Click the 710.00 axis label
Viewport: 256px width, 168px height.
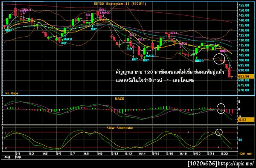tap(244, 50)
